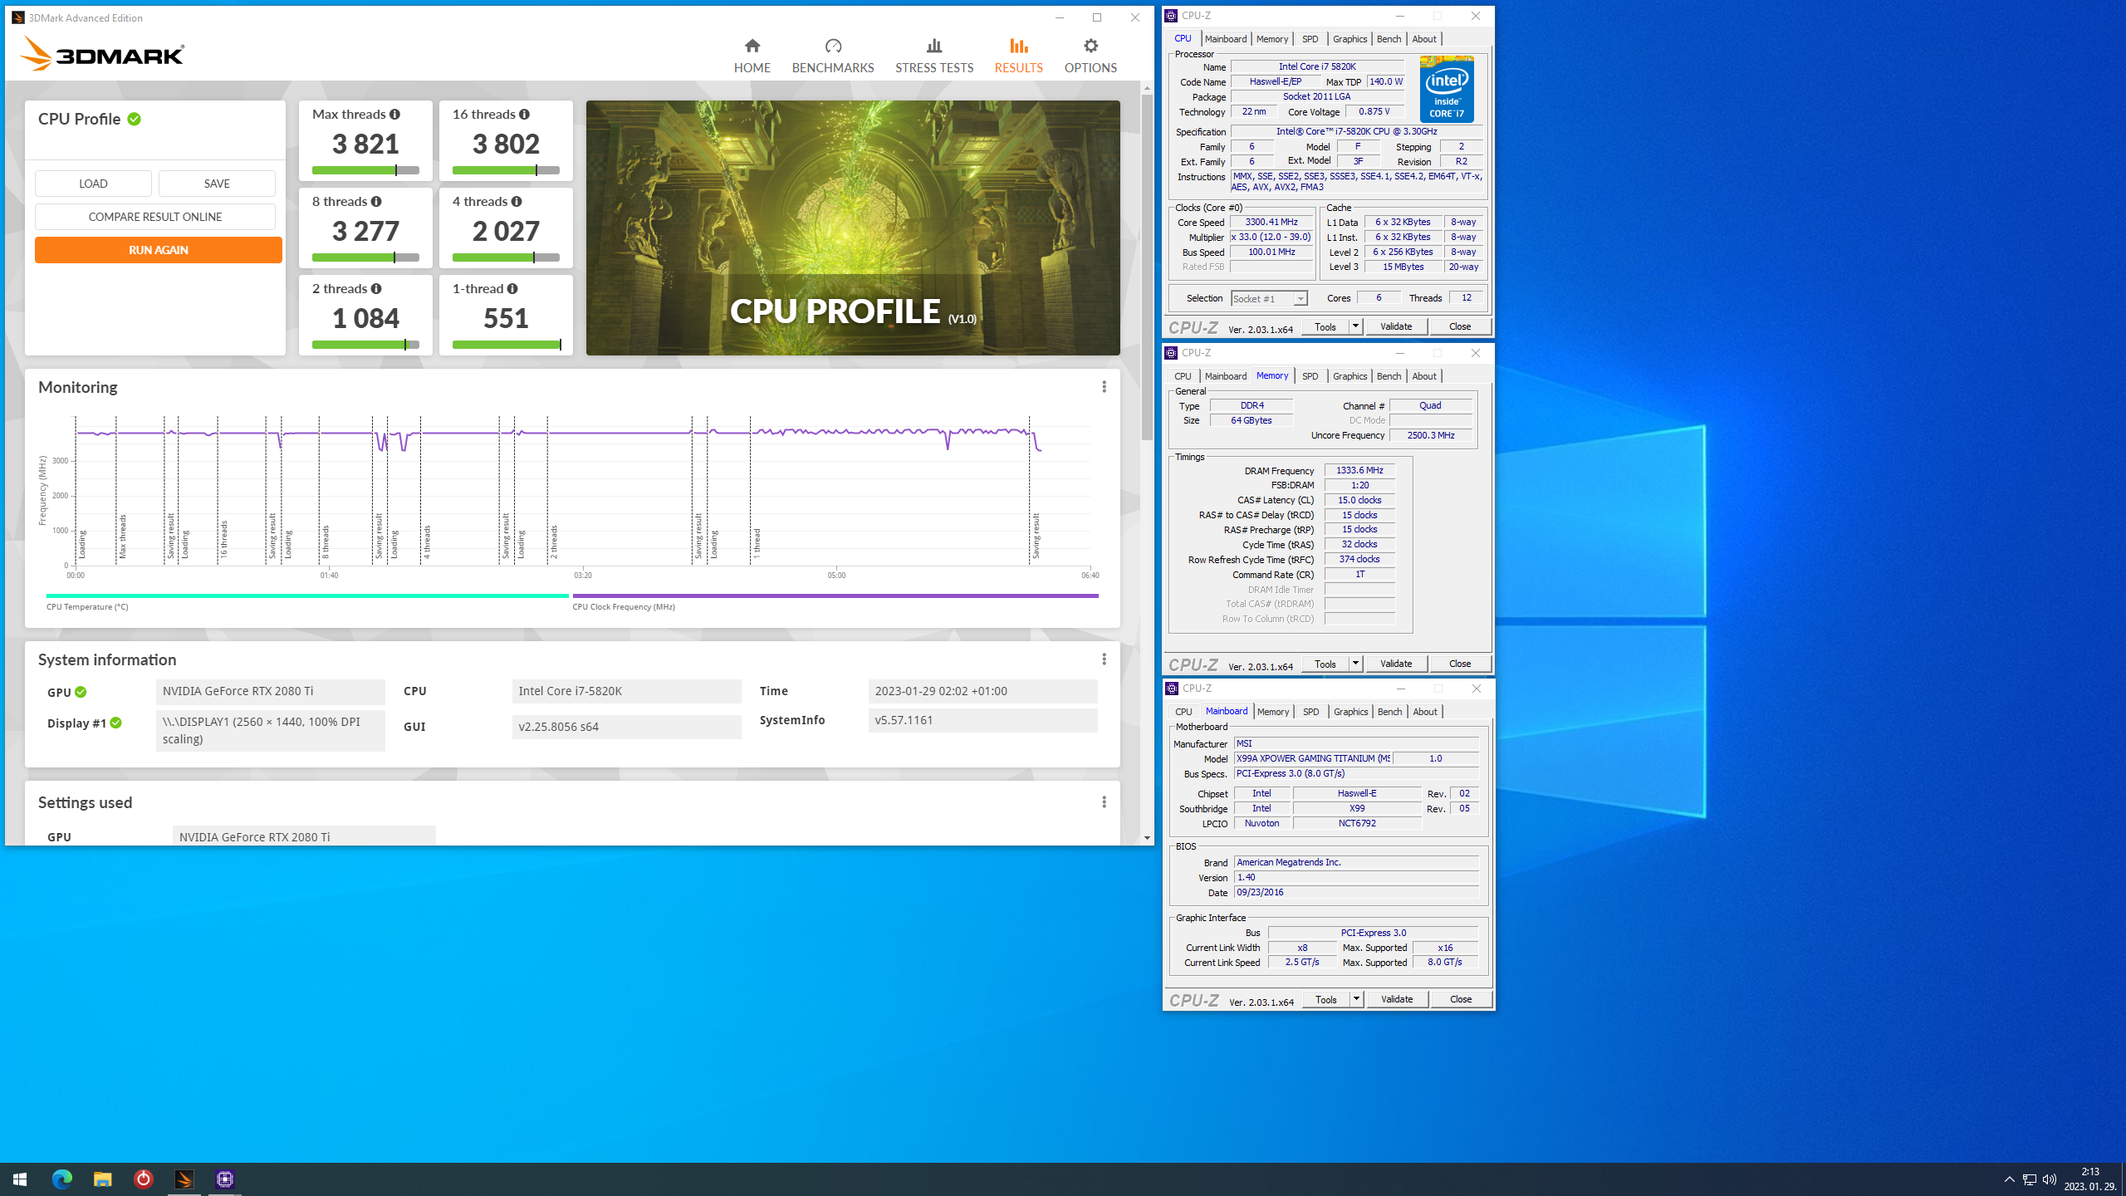The width and height of the screenshot is (2126, 1196).
Task: Click Close in the middle CPU-Z window
Action: tap(1460, 664)
